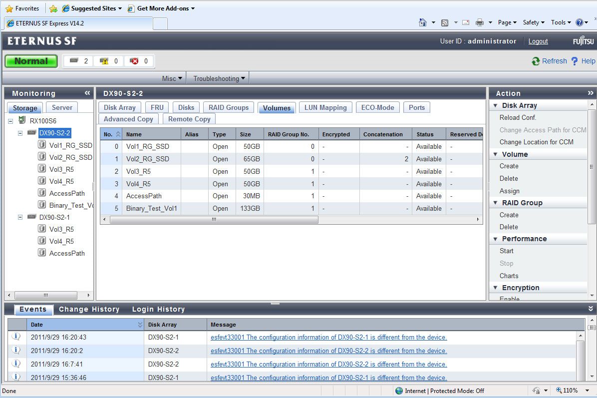The width and height of the screenshot is (597, 398).
Task: Click the volumes table horizontal scrollbar
Action: (214, 219)
